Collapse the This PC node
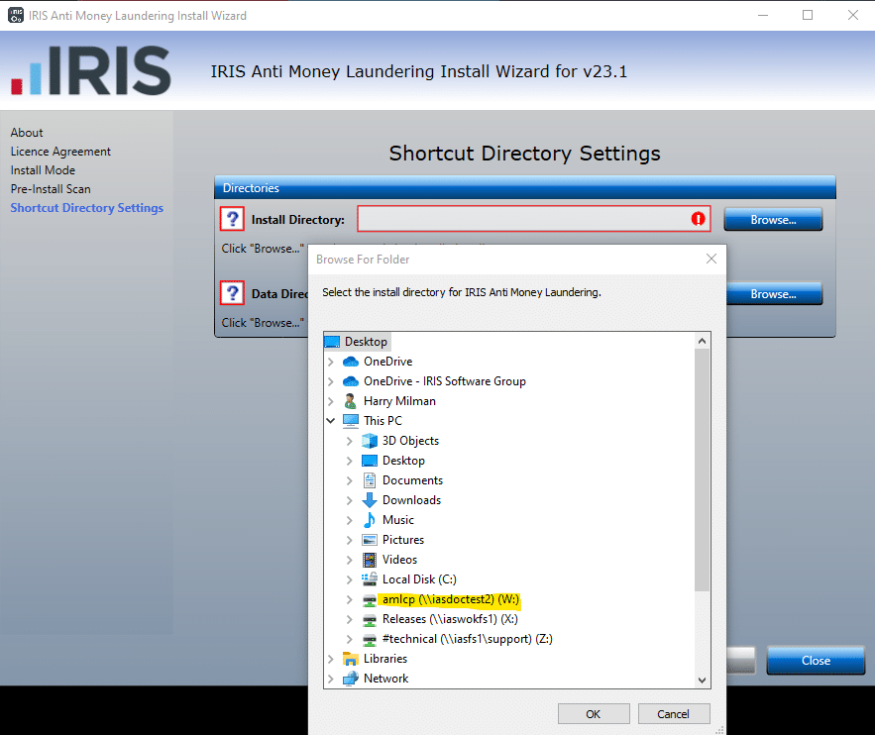 tap(331, 420)
